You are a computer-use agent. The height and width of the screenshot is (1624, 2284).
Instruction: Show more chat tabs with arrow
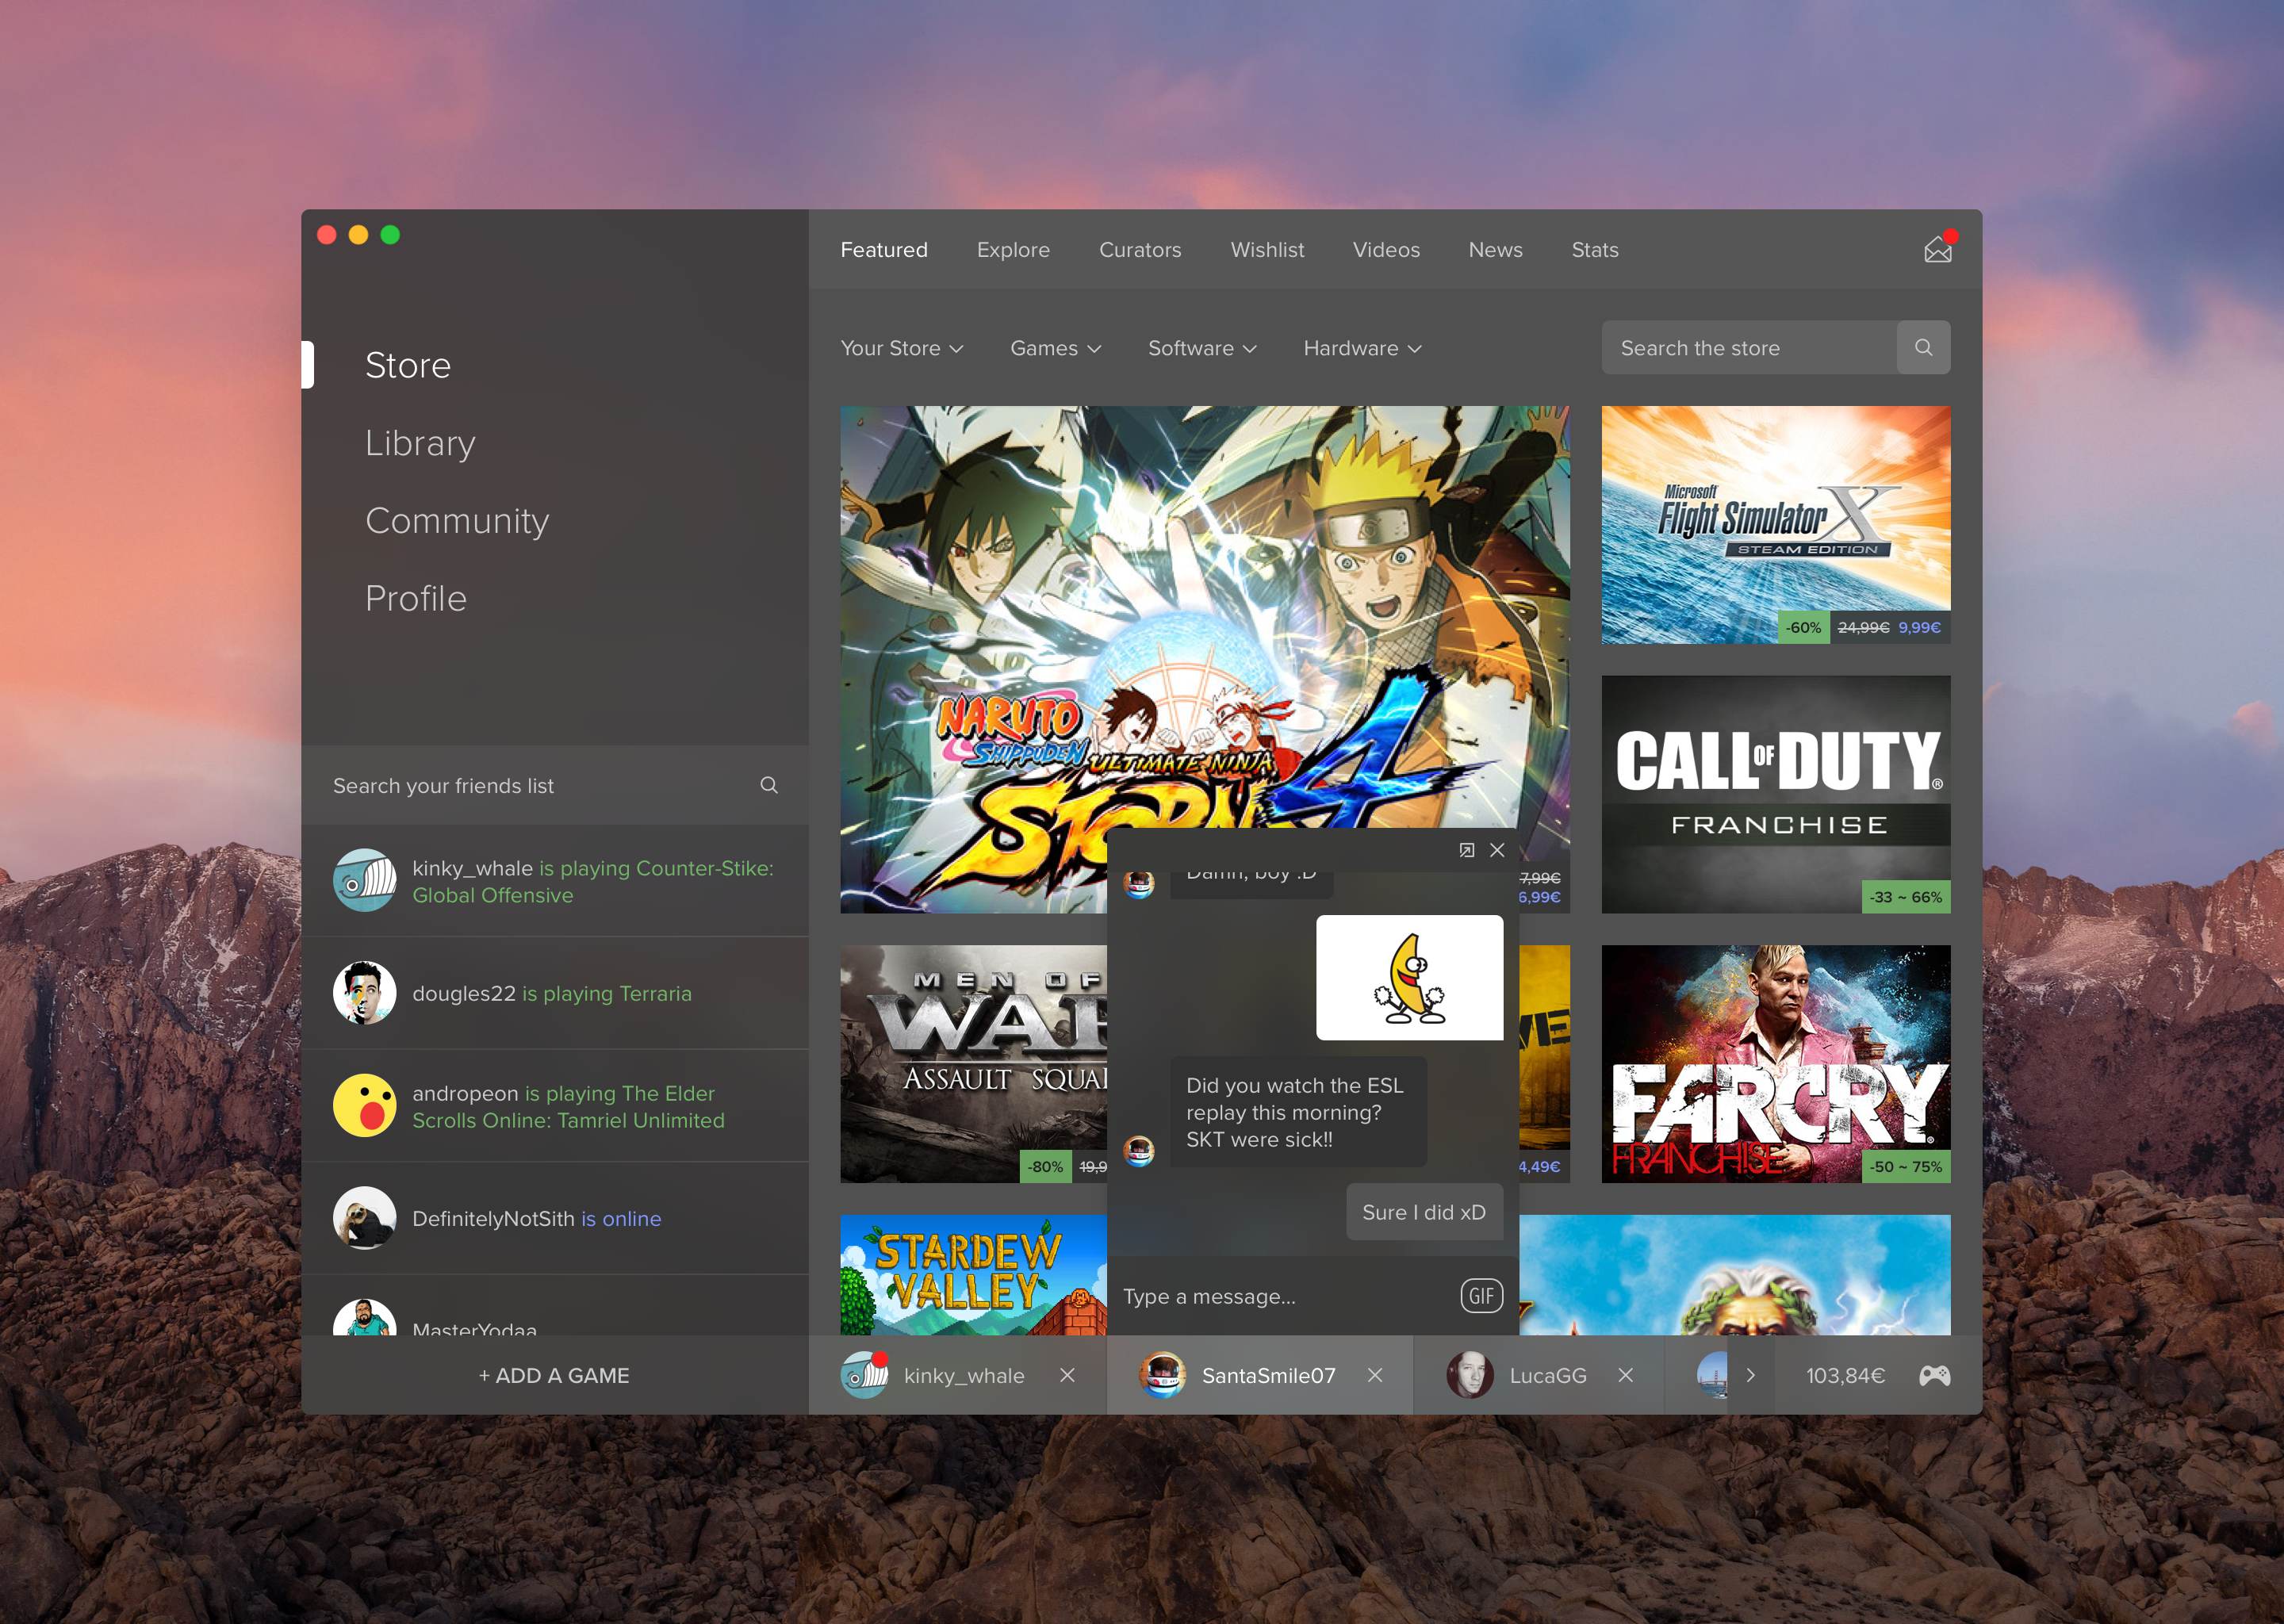coord(1750,1375)
